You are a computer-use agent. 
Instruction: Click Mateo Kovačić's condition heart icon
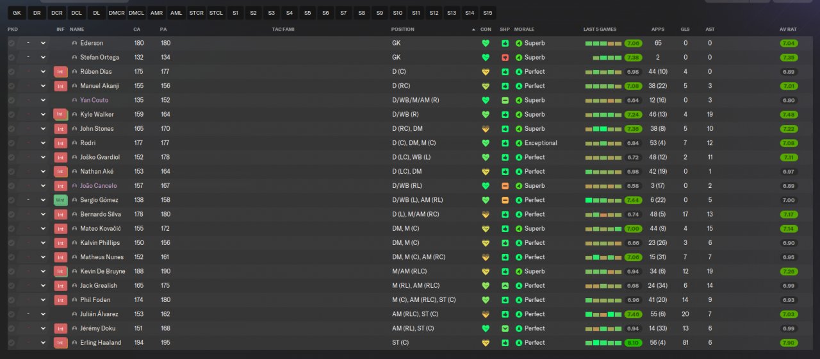[486, 229]
